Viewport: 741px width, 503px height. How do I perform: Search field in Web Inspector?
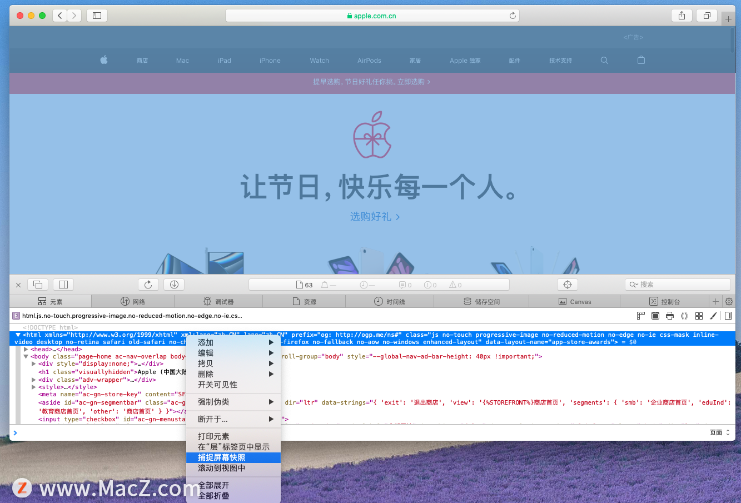(x=678, y=285)
